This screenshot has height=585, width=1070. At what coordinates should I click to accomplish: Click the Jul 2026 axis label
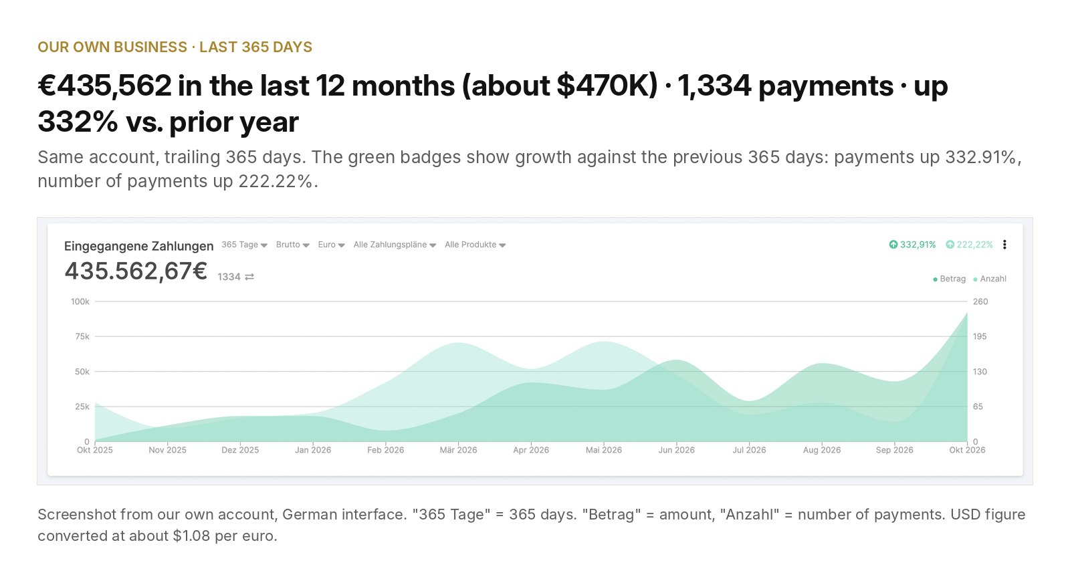pyautogui.click(x=749, y=450)
